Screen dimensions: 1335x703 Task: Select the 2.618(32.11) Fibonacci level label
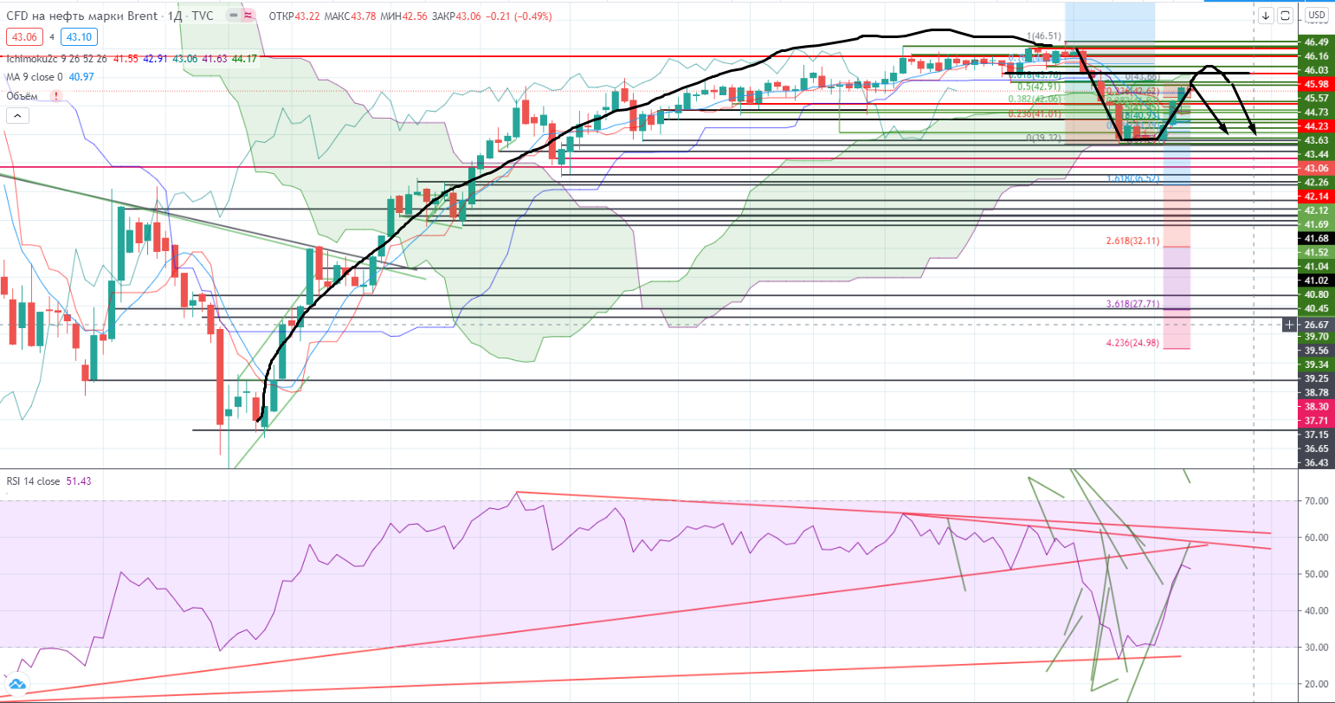pos(1132,241)
